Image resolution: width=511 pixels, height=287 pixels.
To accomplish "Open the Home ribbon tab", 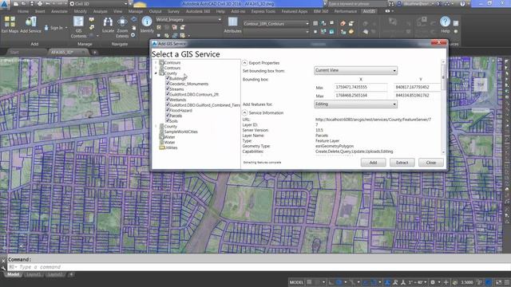I will 23,11.
